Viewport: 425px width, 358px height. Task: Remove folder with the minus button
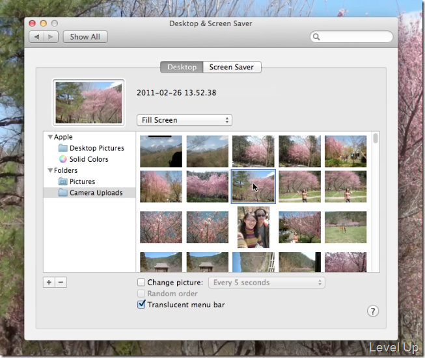pos(61,282)
